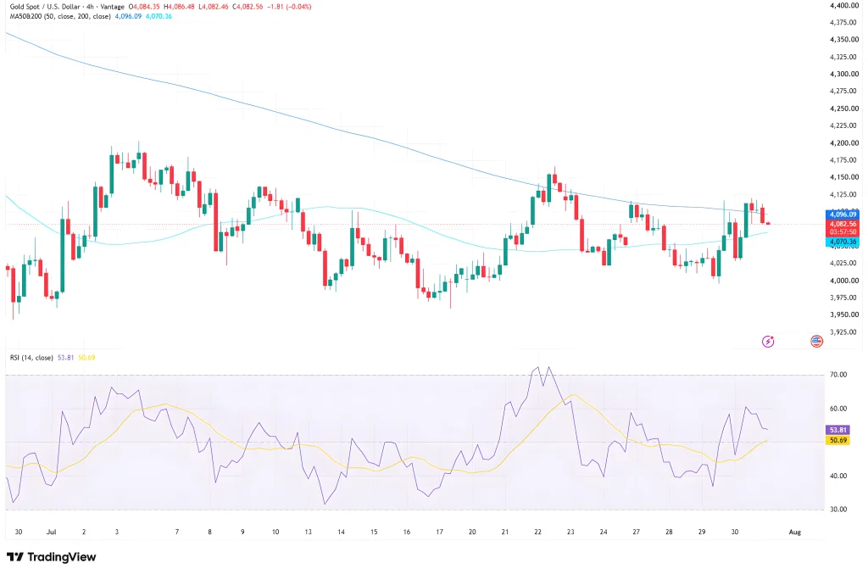Click the 22 date label on time axis
The height and width of the screenshot is (574, 868).
pyautogui.click(x=537, y=532)
